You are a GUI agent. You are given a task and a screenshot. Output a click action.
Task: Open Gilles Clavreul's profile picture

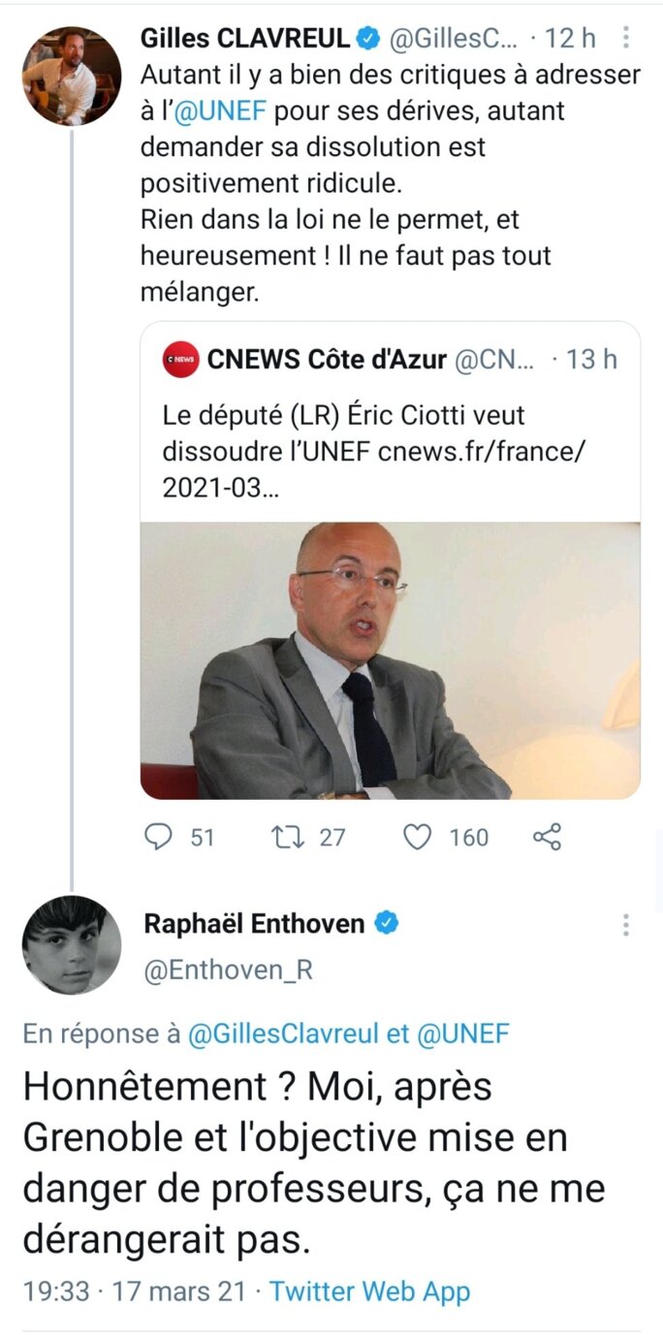72,76
